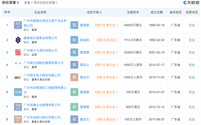Click 职位: 监事 under 广州南沙大酒店
The height and width of the screenshot is (125, 201).
pos(30,55)
